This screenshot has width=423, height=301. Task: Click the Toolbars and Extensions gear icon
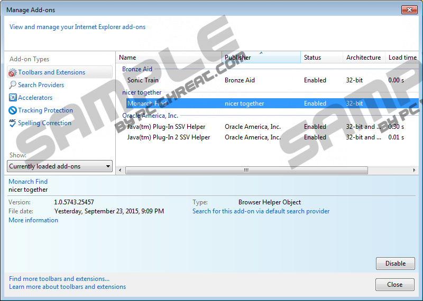click(x=13, y=72)
